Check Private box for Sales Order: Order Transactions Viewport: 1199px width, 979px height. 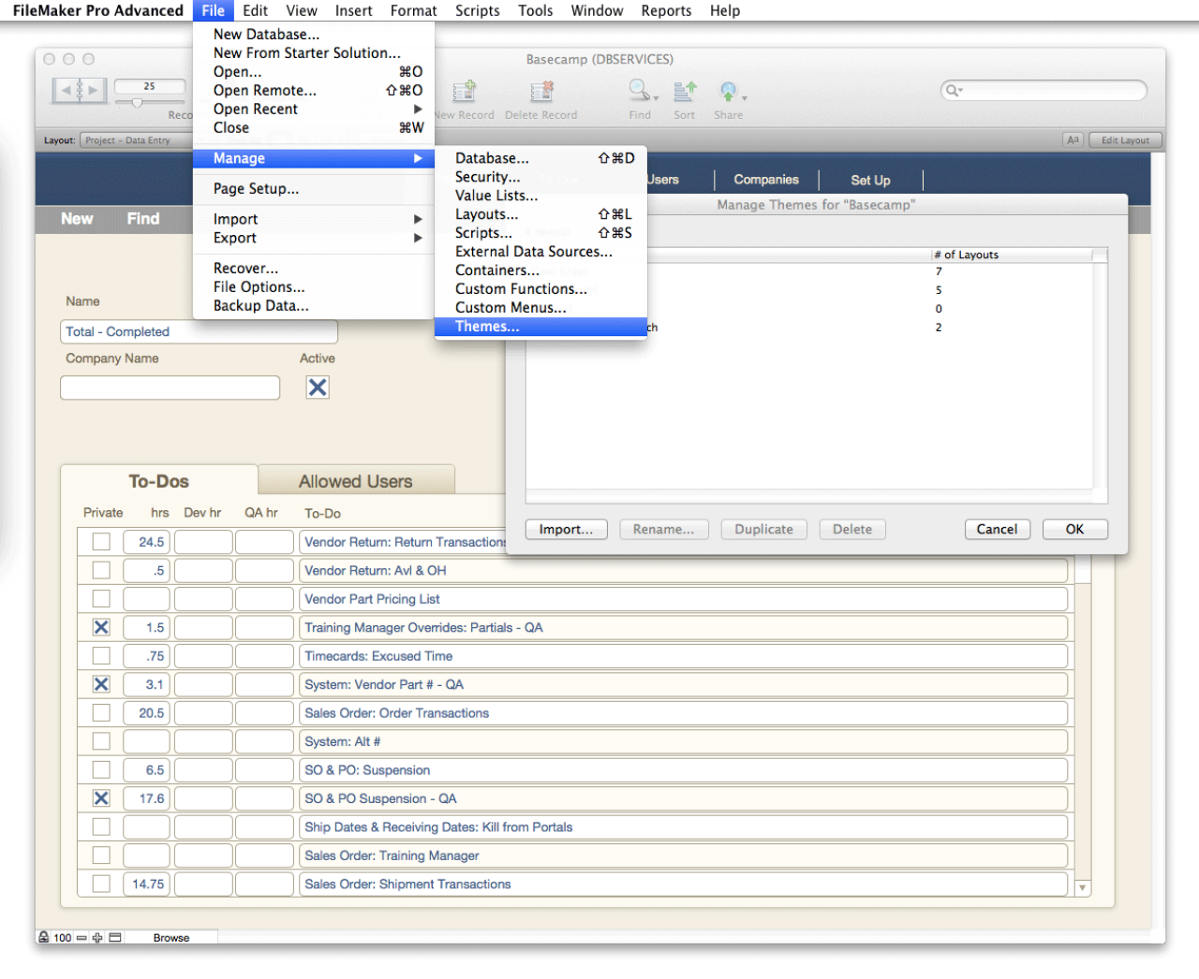tap(101, 713)
